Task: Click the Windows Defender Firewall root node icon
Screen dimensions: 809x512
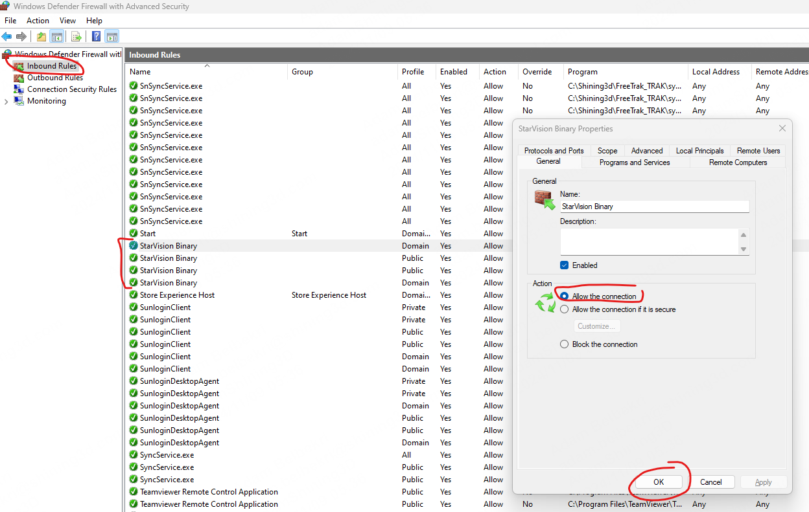Action: (x=7, y=54)
